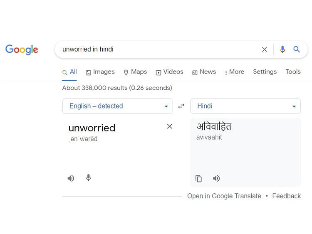Viewport: 312px width, 234px height.
Task: Copy the Hindi translation
Action: pos(199,179)
